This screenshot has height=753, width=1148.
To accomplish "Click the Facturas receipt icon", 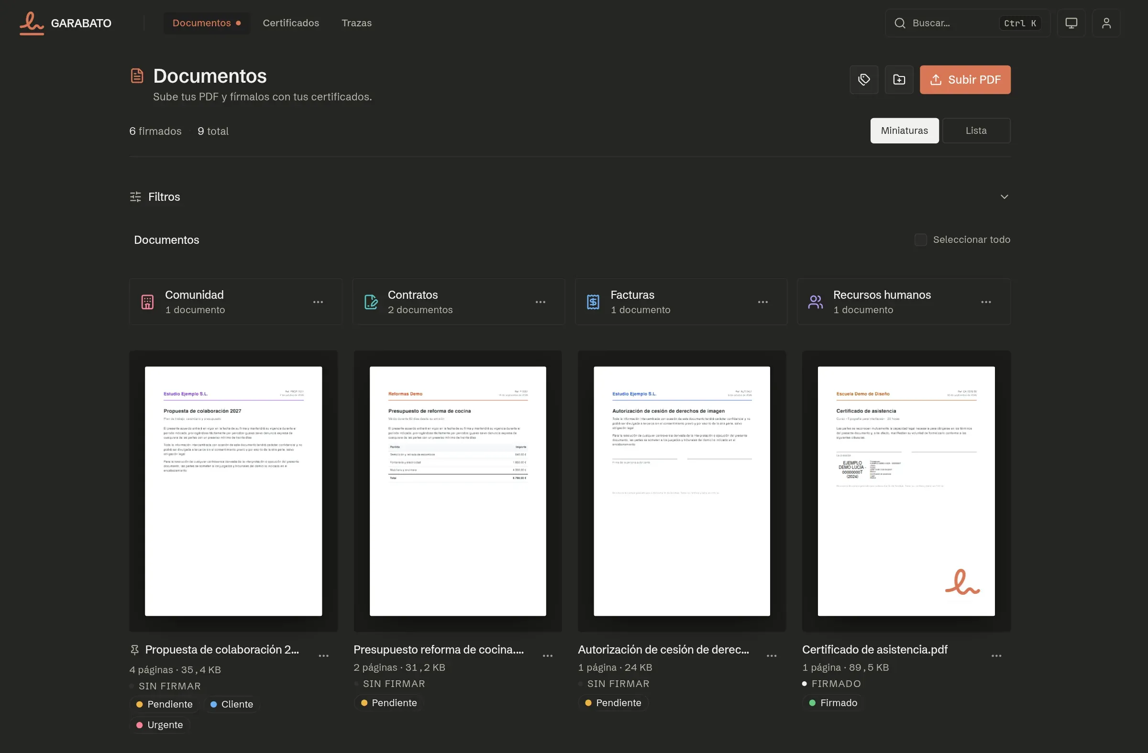I will point(593,302).
